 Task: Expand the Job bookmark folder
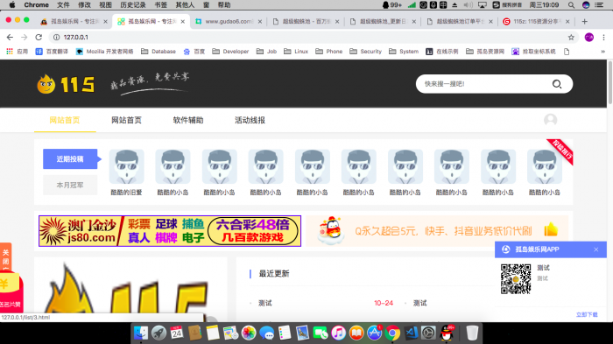(x=266, y=52)
